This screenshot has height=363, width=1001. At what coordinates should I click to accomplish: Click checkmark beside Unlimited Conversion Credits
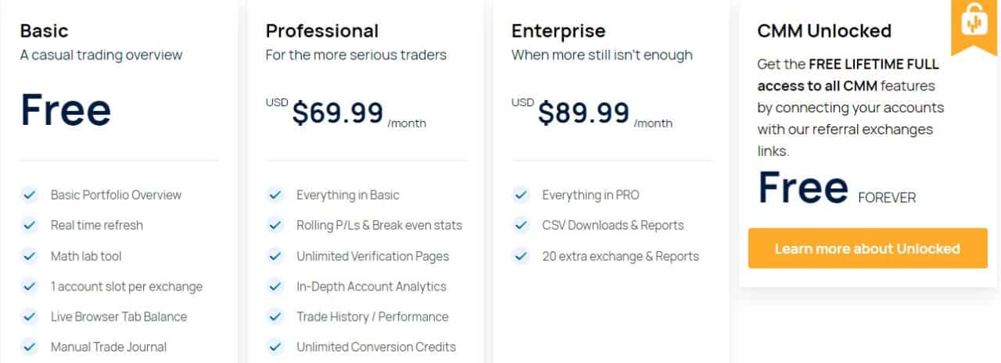pyautogui.click(x=275, y=347)
